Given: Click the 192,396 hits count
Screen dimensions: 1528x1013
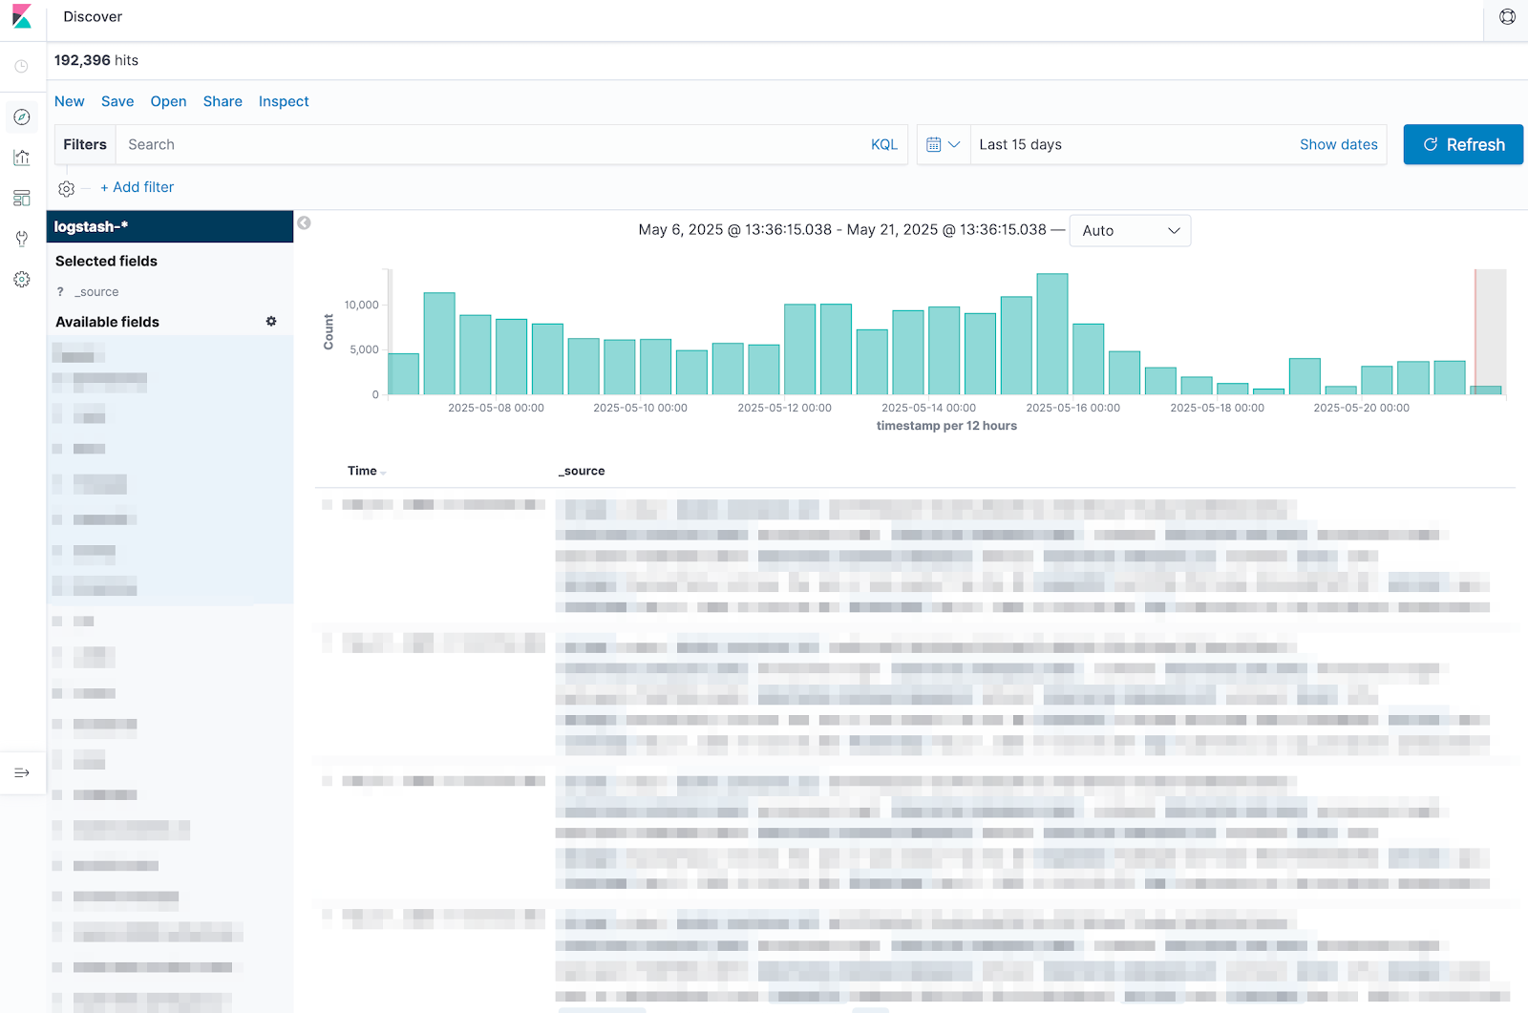Looking at the screenshot, I should (96, 60).
